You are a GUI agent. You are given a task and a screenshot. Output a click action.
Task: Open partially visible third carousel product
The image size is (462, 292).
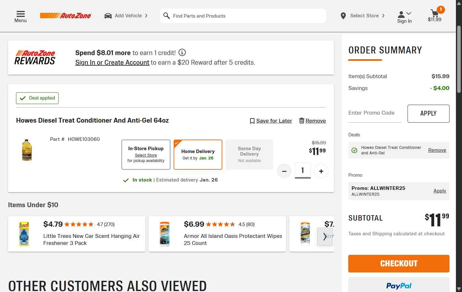311,234
